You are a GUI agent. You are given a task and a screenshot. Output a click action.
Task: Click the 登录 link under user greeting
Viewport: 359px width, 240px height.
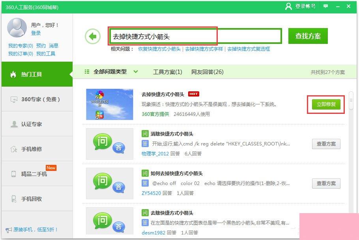click(36, 33)
